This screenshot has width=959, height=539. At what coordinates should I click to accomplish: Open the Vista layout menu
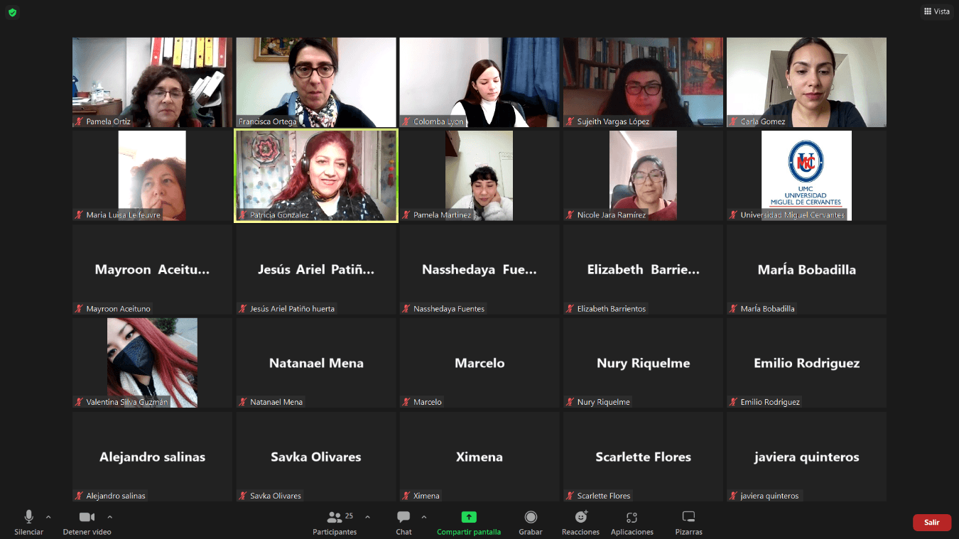pyautogui.click(x=937, y=11)
